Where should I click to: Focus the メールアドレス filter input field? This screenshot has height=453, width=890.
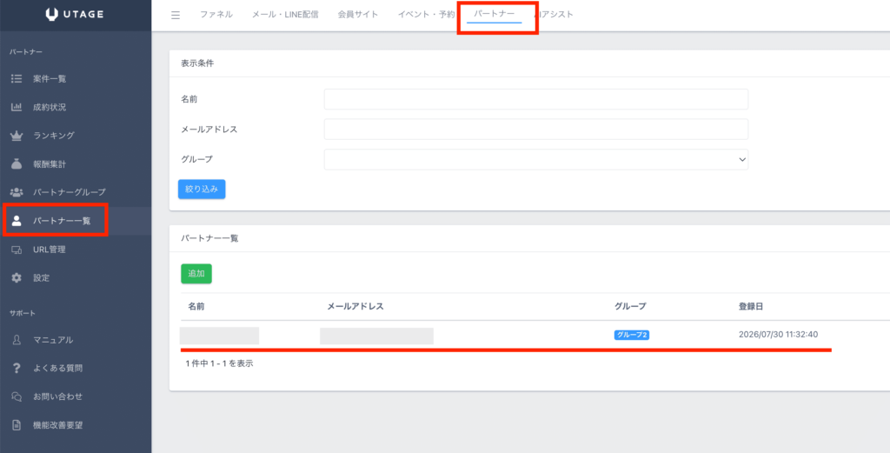[x=535, y=130]
